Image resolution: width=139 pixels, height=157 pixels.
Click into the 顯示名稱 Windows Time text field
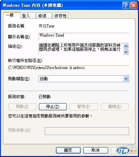(x=84, y=37)
